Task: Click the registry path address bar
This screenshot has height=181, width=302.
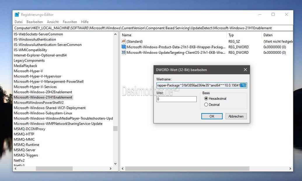Action: pos(153,28)
